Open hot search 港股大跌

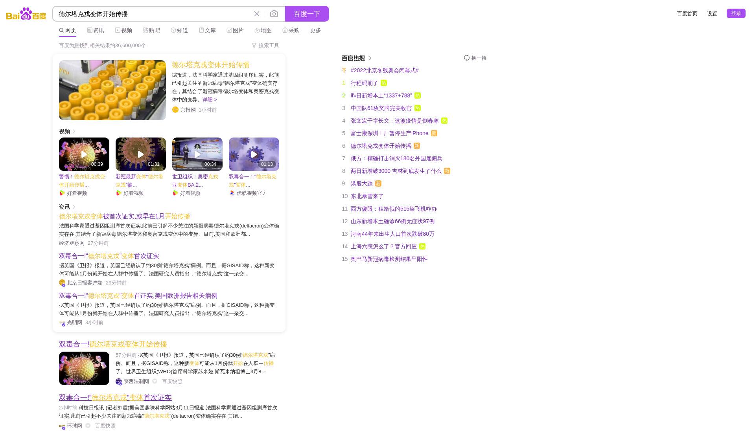point(362,183)
